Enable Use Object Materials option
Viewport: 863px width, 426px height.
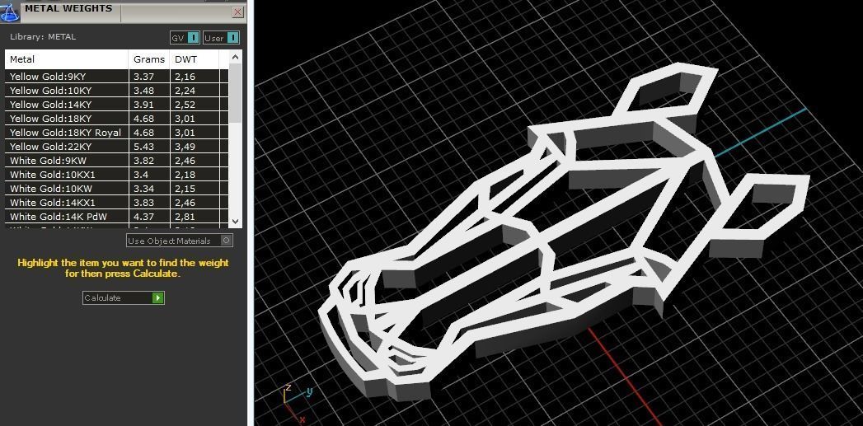coord(180,241)
